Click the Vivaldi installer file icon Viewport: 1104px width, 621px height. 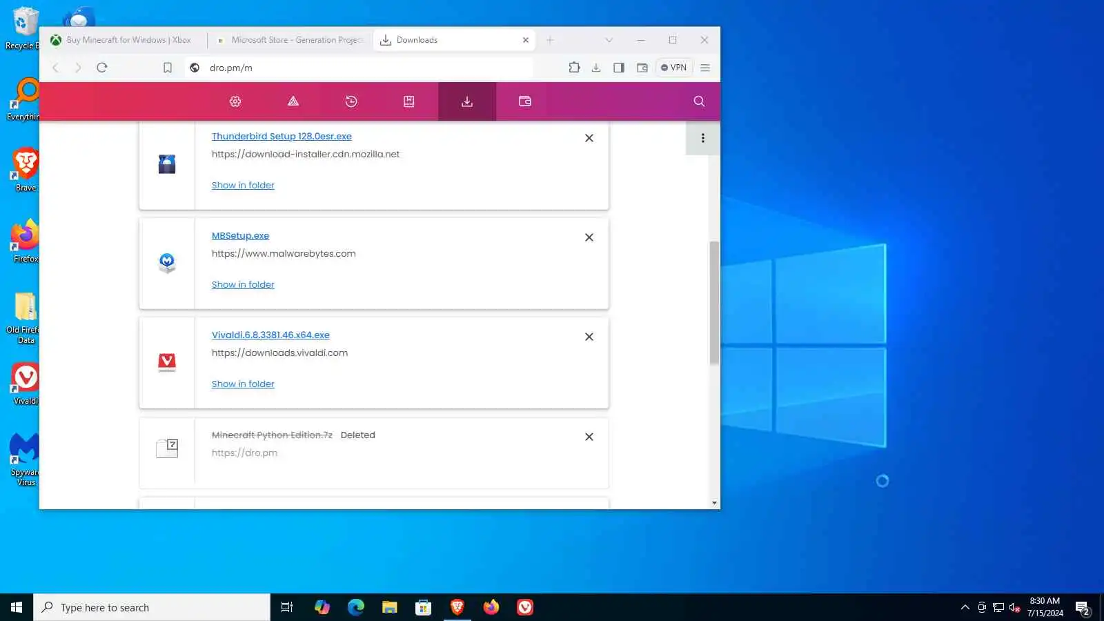pos(167,362)
